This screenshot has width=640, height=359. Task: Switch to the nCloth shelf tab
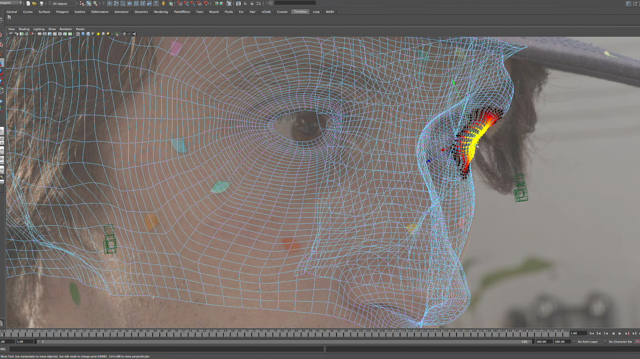(266, 12)
